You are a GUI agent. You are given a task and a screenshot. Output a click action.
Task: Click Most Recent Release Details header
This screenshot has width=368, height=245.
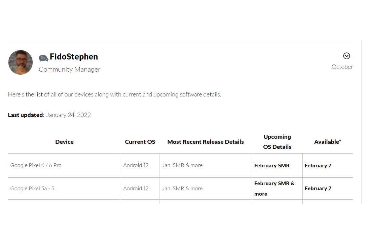206,142
